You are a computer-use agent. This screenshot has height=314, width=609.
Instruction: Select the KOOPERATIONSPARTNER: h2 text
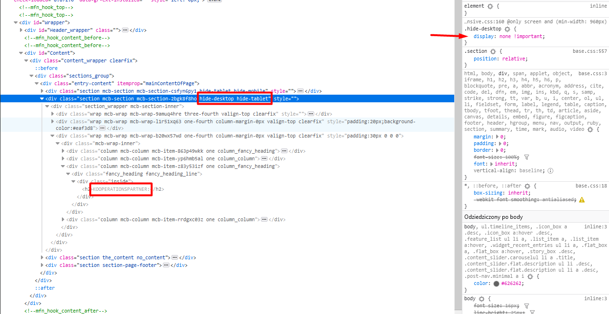tap(121, 189)
